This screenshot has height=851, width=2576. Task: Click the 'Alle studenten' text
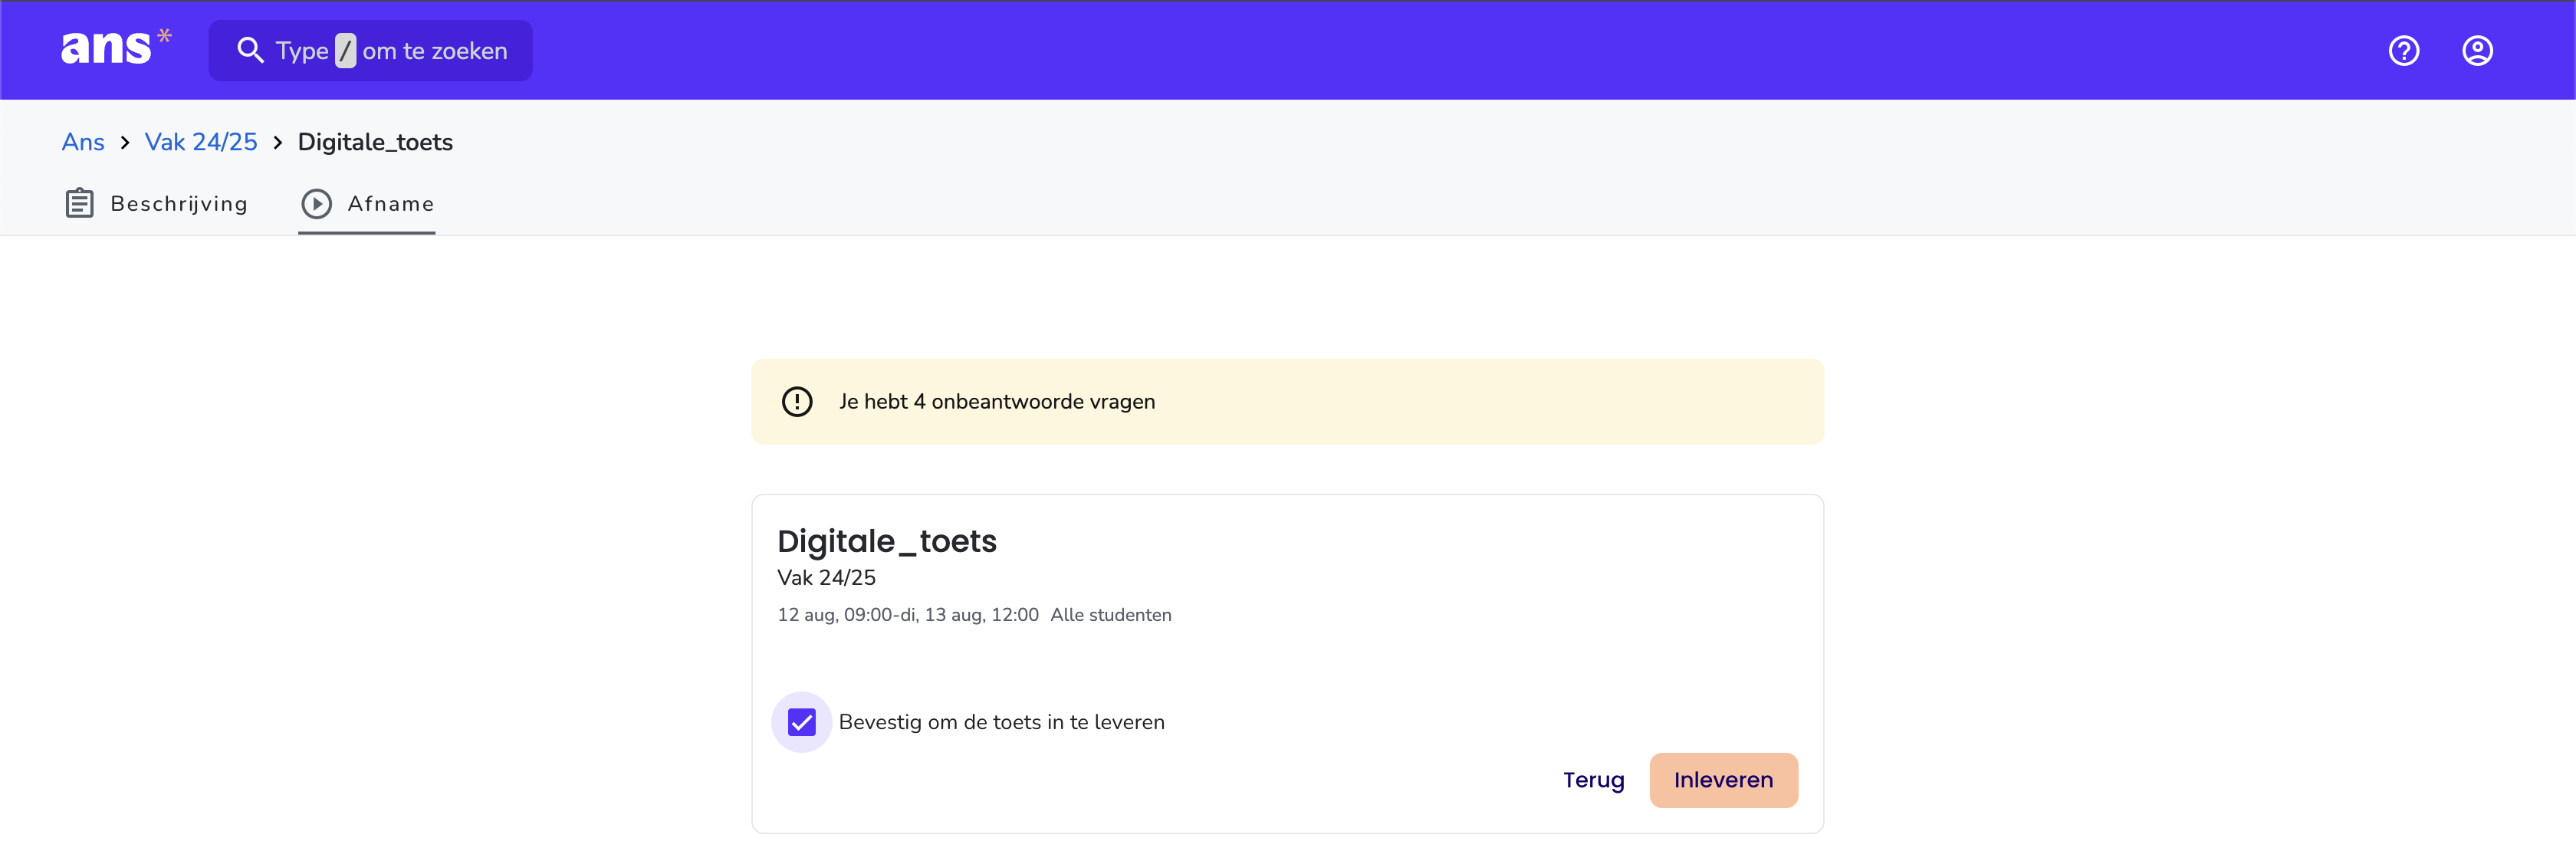point(1111,615)
